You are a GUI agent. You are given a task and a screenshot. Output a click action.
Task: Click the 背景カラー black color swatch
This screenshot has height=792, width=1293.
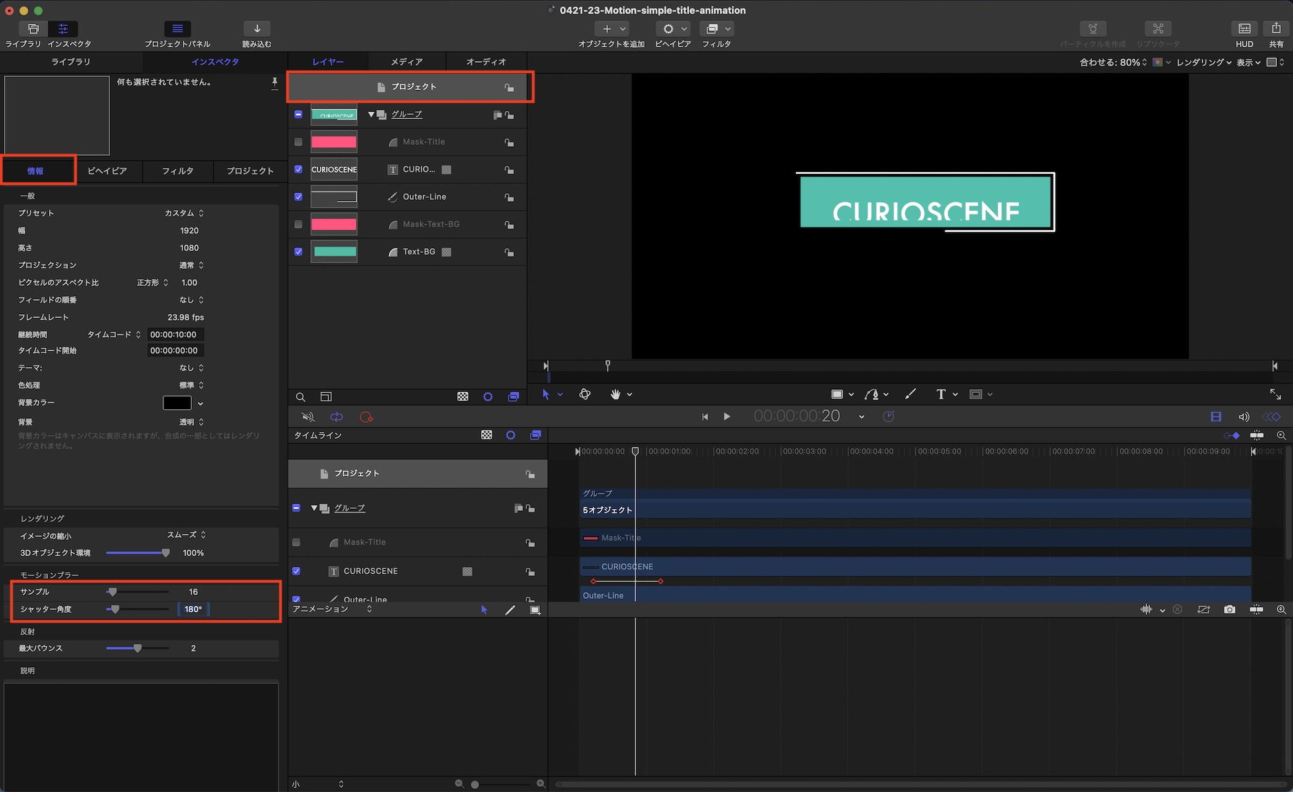[x=177, y=403]
